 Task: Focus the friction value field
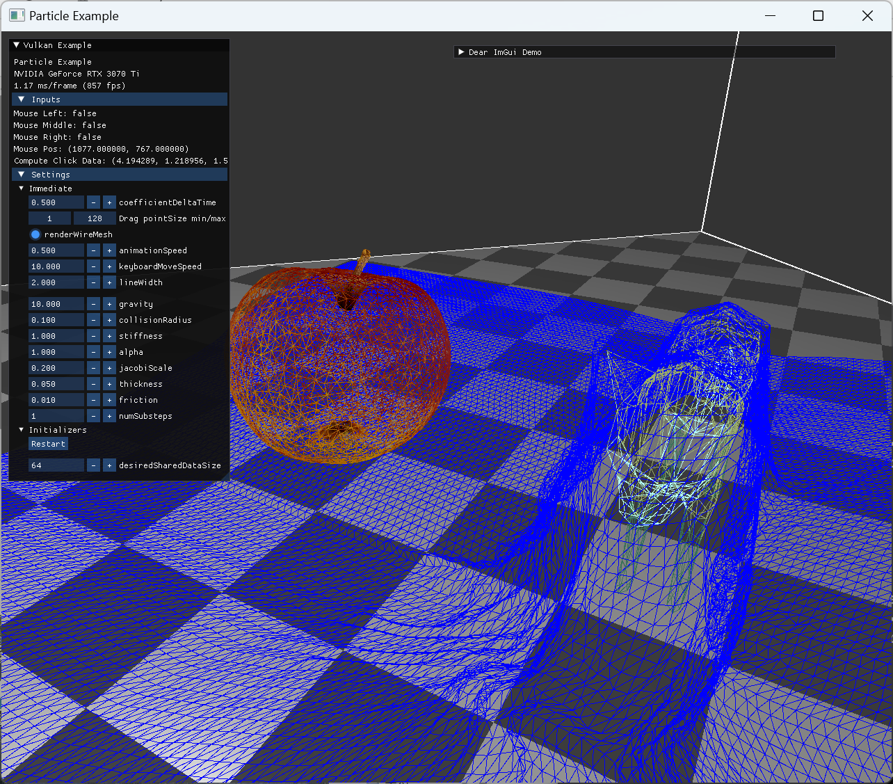(x=56, y=400)
